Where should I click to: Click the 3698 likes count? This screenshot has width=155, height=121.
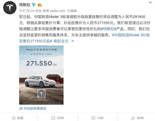(x=140, y=118)
